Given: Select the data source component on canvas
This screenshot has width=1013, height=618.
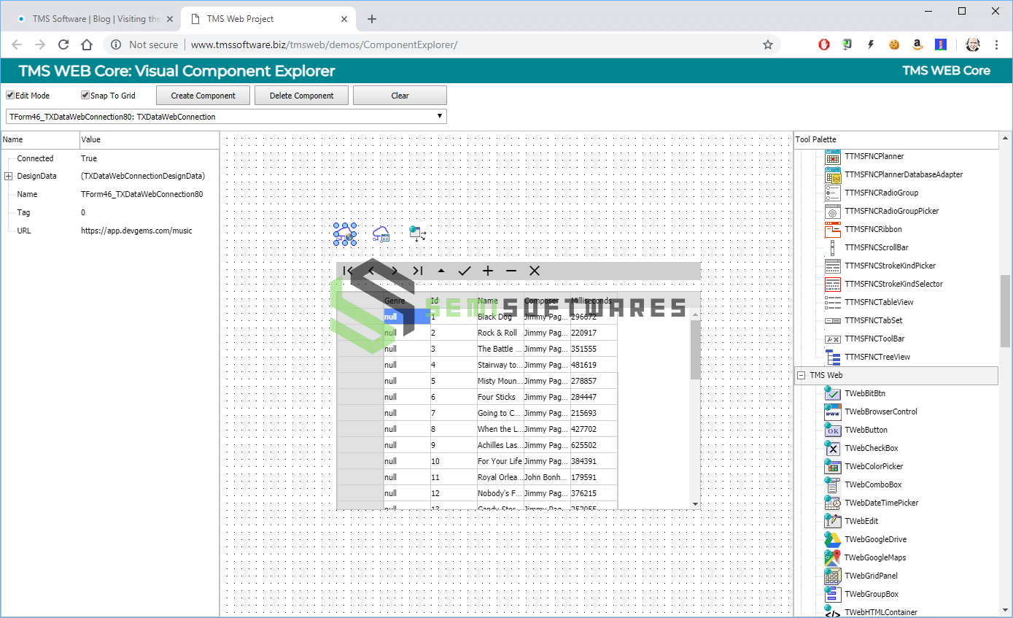Looking at the screenshot, I should click(417, 234).
